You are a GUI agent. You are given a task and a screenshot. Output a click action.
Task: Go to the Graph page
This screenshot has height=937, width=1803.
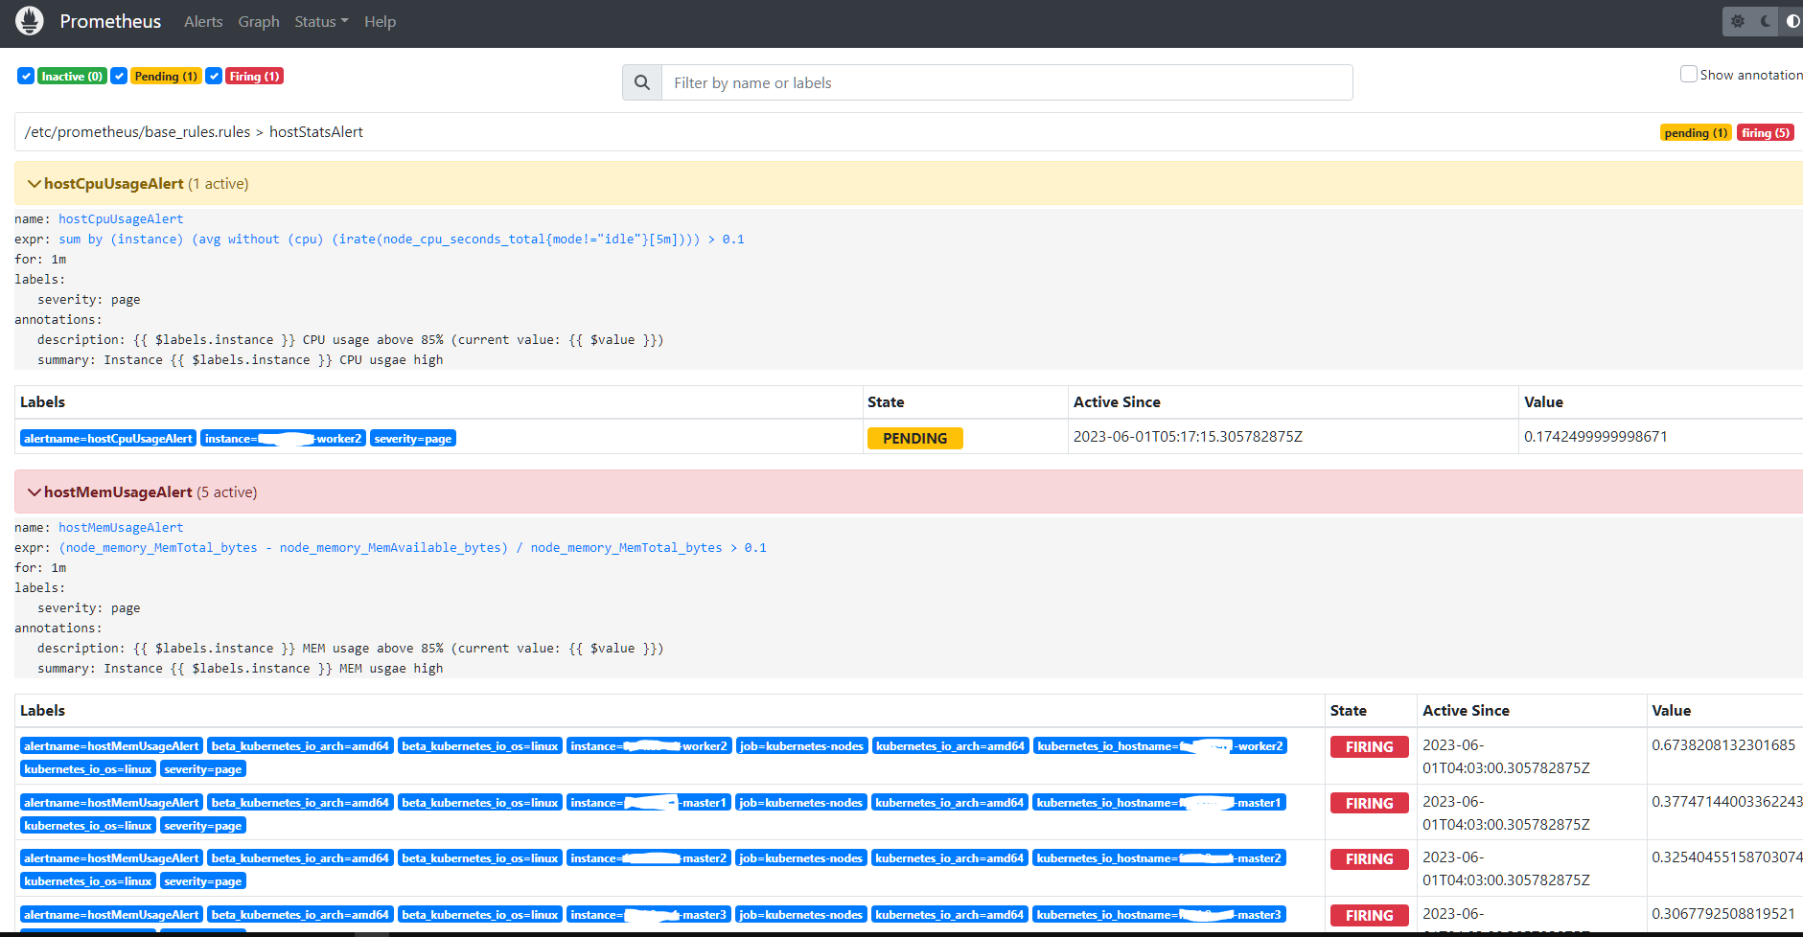(x=259, y=22)
